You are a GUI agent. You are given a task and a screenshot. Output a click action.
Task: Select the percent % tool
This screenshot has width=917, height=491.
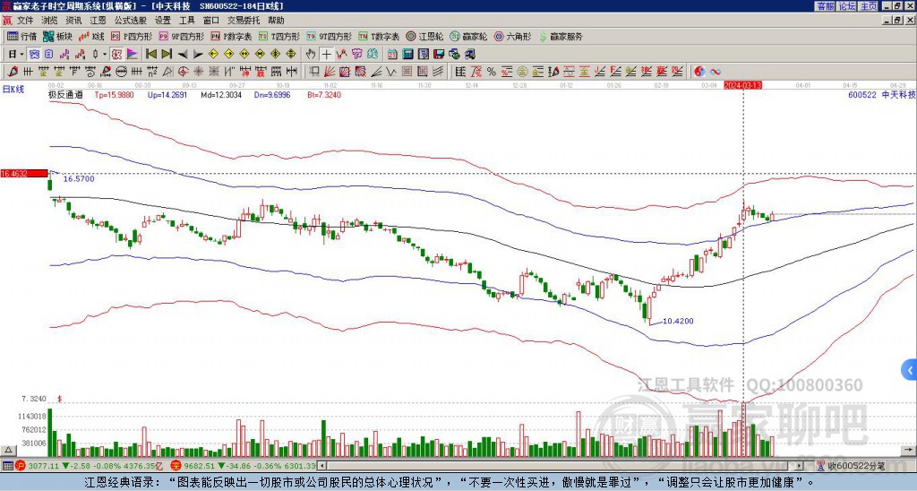coord(492,72)
